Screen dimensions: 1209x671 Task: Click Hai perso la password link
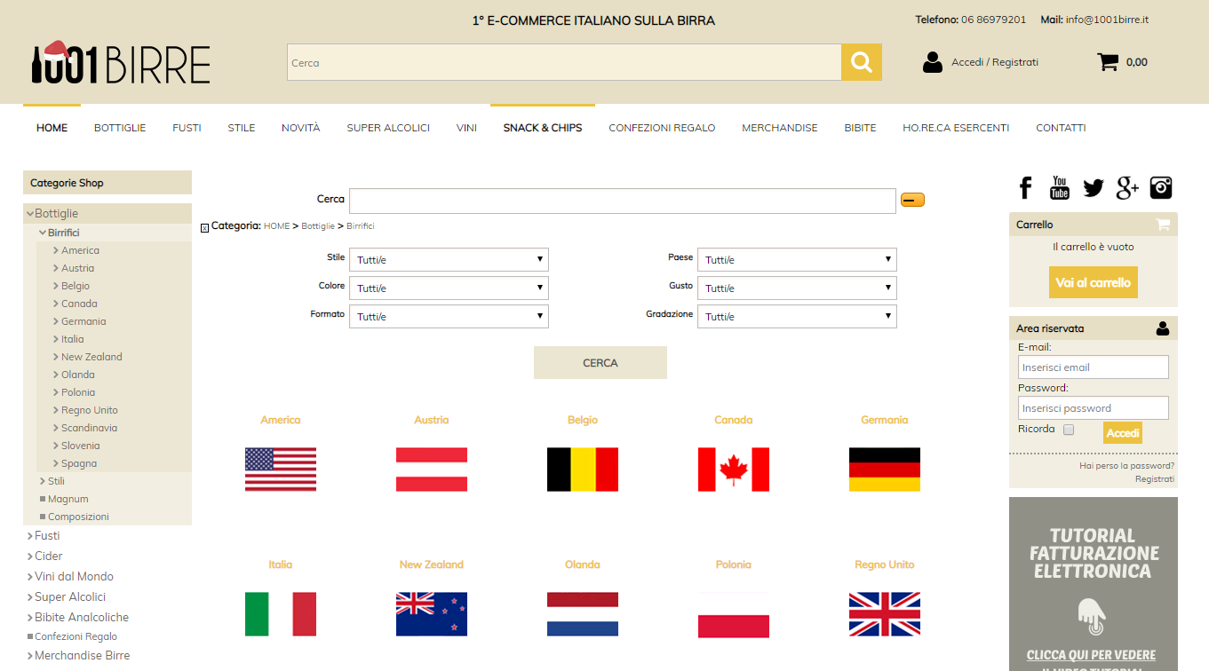[x=1126, y=465]
